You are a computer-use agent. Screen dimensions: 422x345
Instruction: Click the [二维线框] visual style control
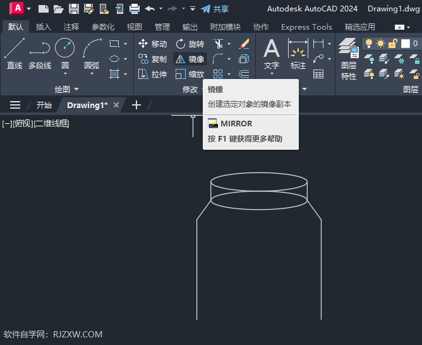pos(51,123)
